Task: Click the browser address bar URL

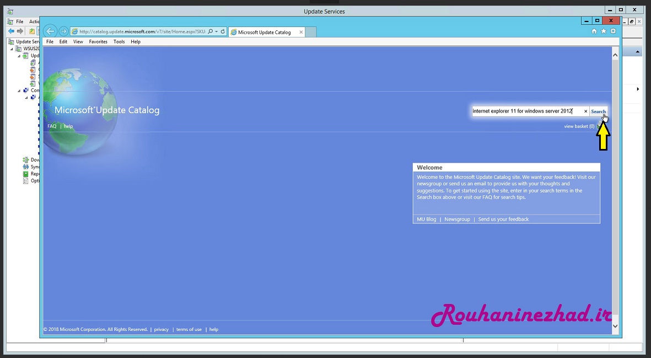Action: point(142,31)
